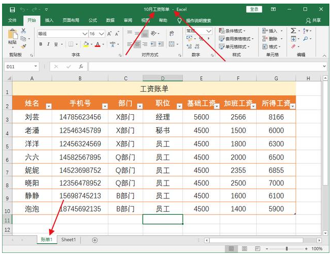Click the 共享 share button
This screenshot has width=334, height=256.
pos(314,20)
